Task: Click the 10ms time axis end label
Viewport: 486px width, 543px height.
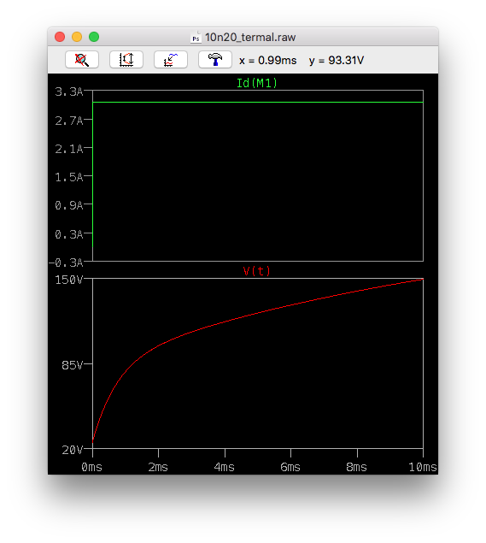Action: [x=423, y=467]
